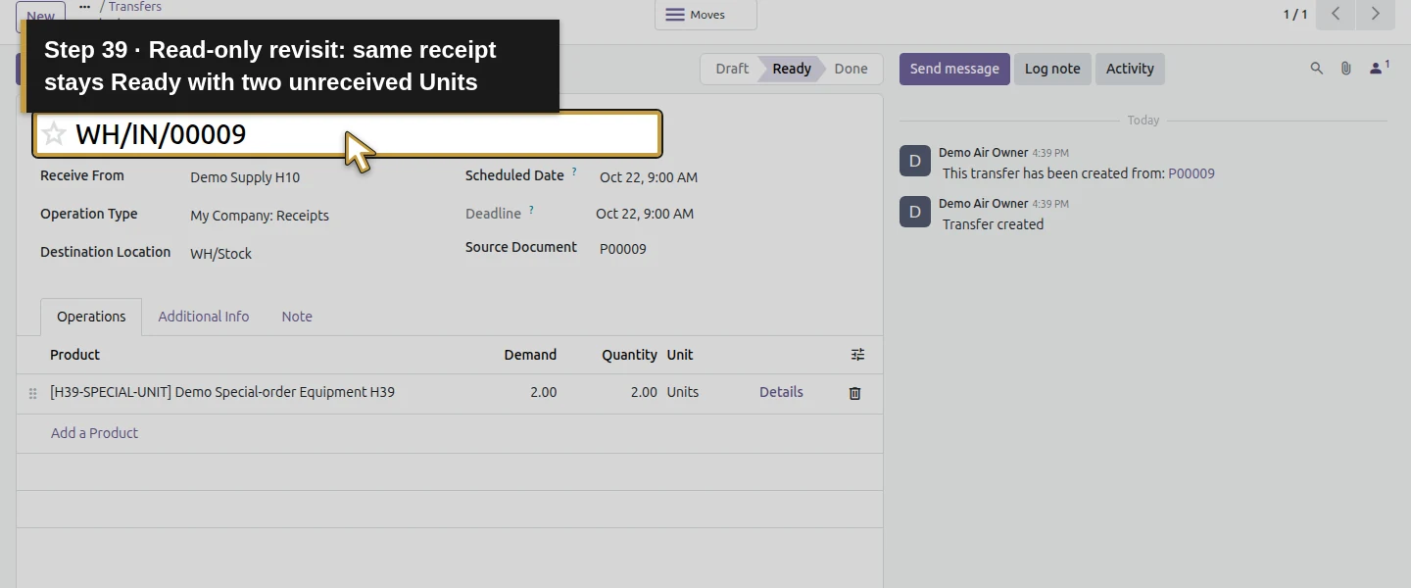Delete the H39-SPECIAL-UNIT line with trash icon

pyautogui.click(x=854, y=393)
